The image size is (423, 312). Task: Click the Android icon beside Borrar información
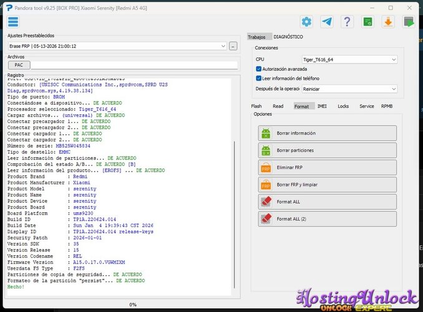(x=266, y=133)
